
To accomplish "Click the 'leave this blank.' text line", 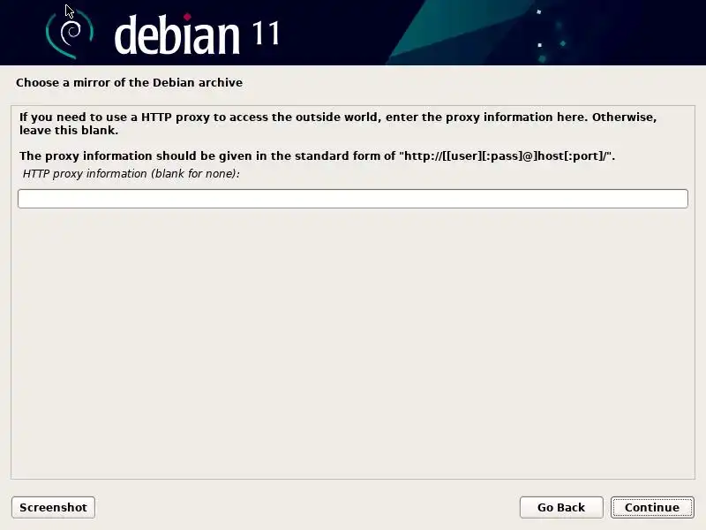I will point(69,130).
